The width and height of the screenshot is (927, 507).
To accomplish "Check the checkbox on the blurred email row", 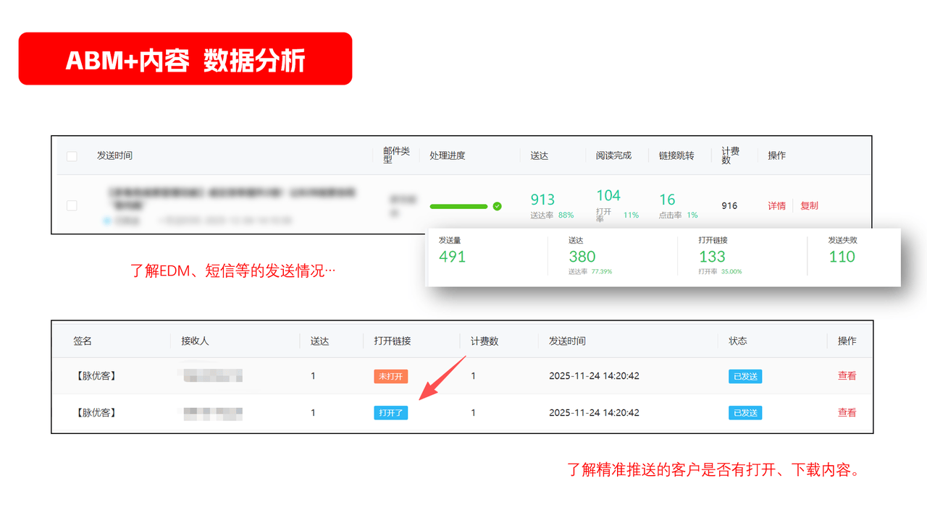I will point(72,205).
